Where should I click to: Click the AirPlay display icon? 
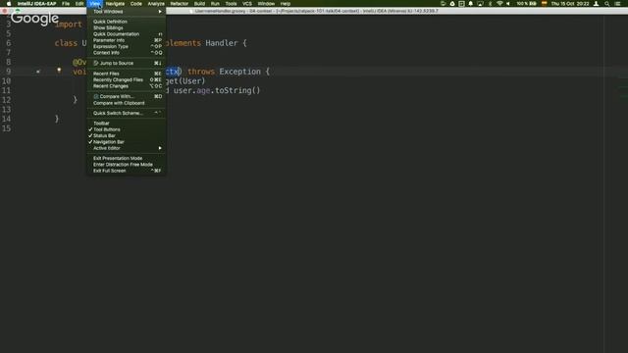(x=480, y=4)
